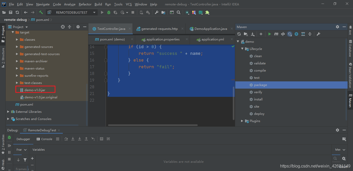Open the Refactor menu
The image size is (353, 171).
click(x=85, y=4)
